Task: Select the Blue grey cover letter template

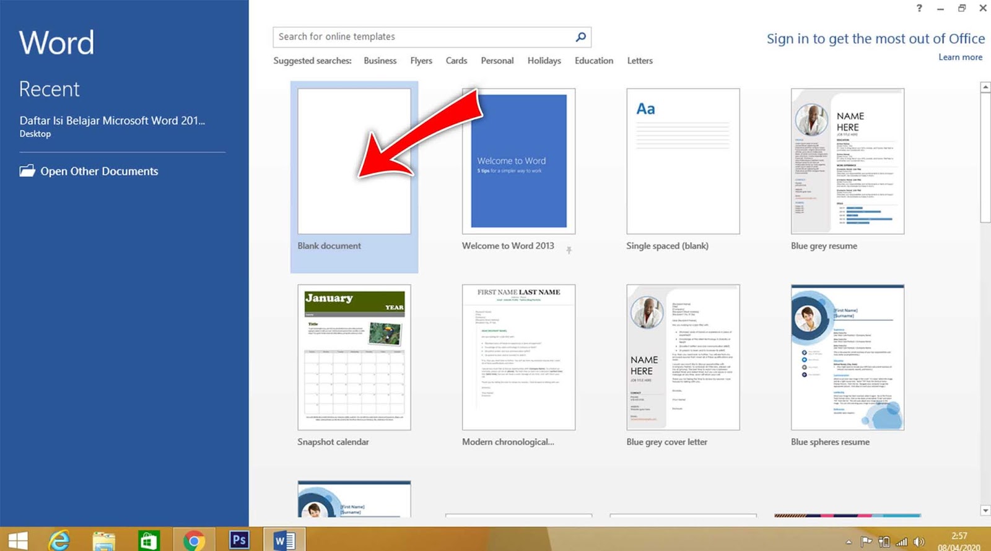Action: (683, 357)
